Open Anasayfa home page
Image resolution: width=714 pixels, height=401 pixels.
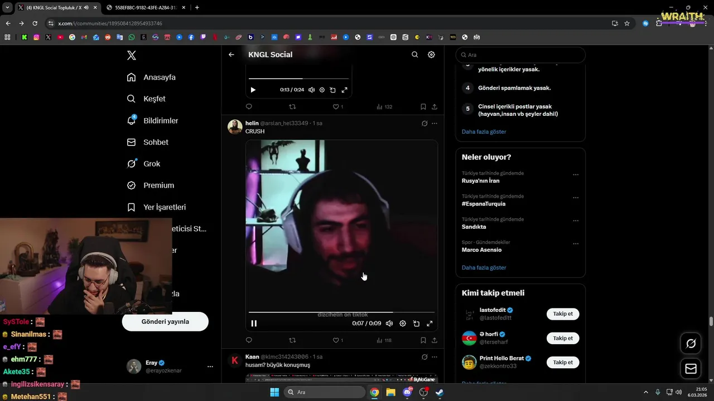click(x=151, y=77)
